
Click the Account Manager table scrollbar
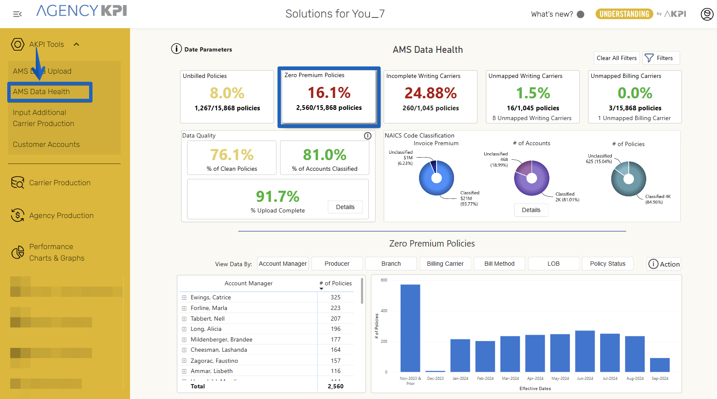pos(362,291)
